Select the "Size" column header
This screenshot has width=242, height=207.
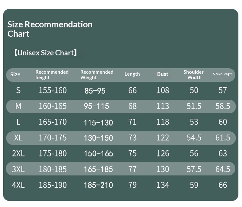tap(15, 74)
